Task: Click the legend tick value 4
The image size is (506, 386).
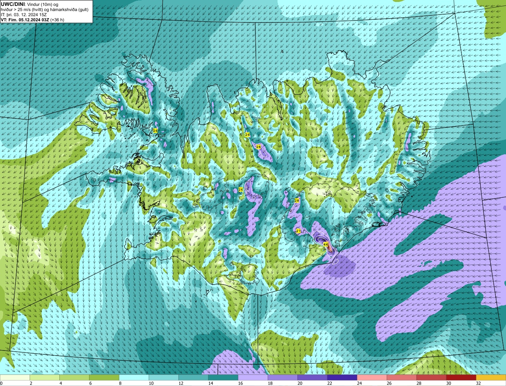Action: pos(60,383)
